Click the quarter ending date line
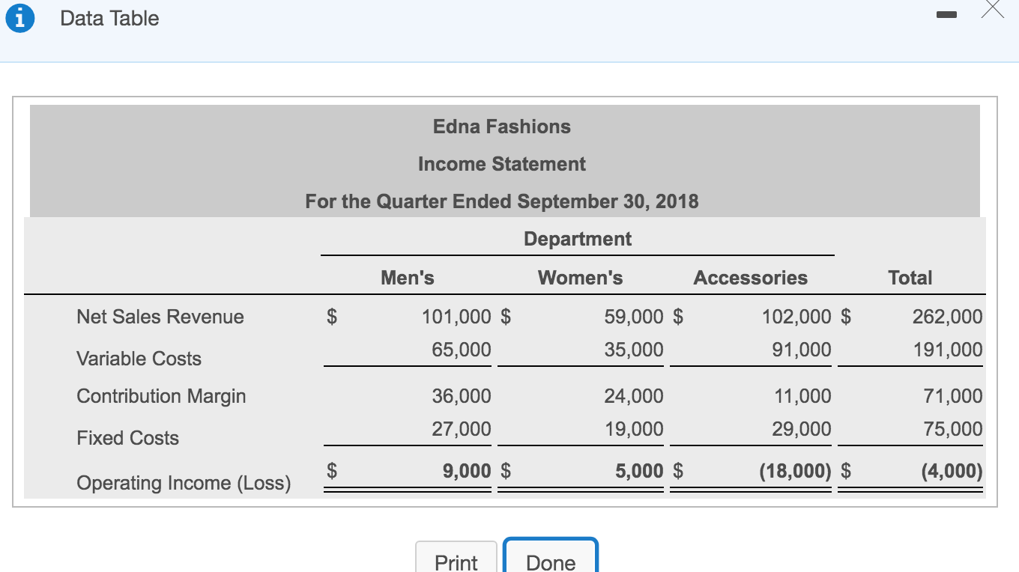1019x572 pixels. click(501, 201)
